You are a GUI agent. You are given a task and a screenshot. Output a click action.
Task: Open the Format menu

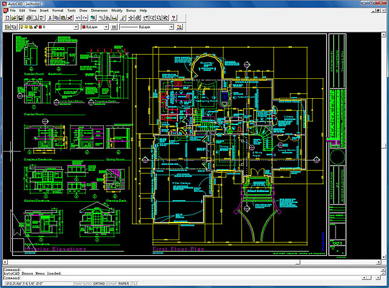click(x=58, y=10)
